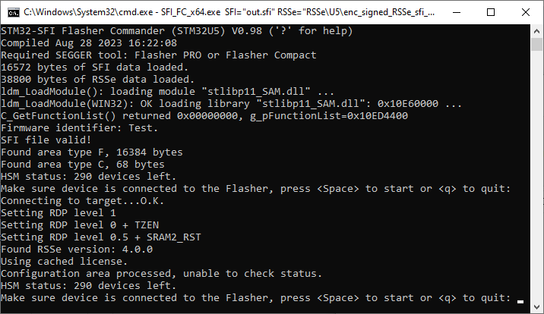Click the '16572 bytes of SFI data loaded' line
544x314 pixels.
coord(94,68)
